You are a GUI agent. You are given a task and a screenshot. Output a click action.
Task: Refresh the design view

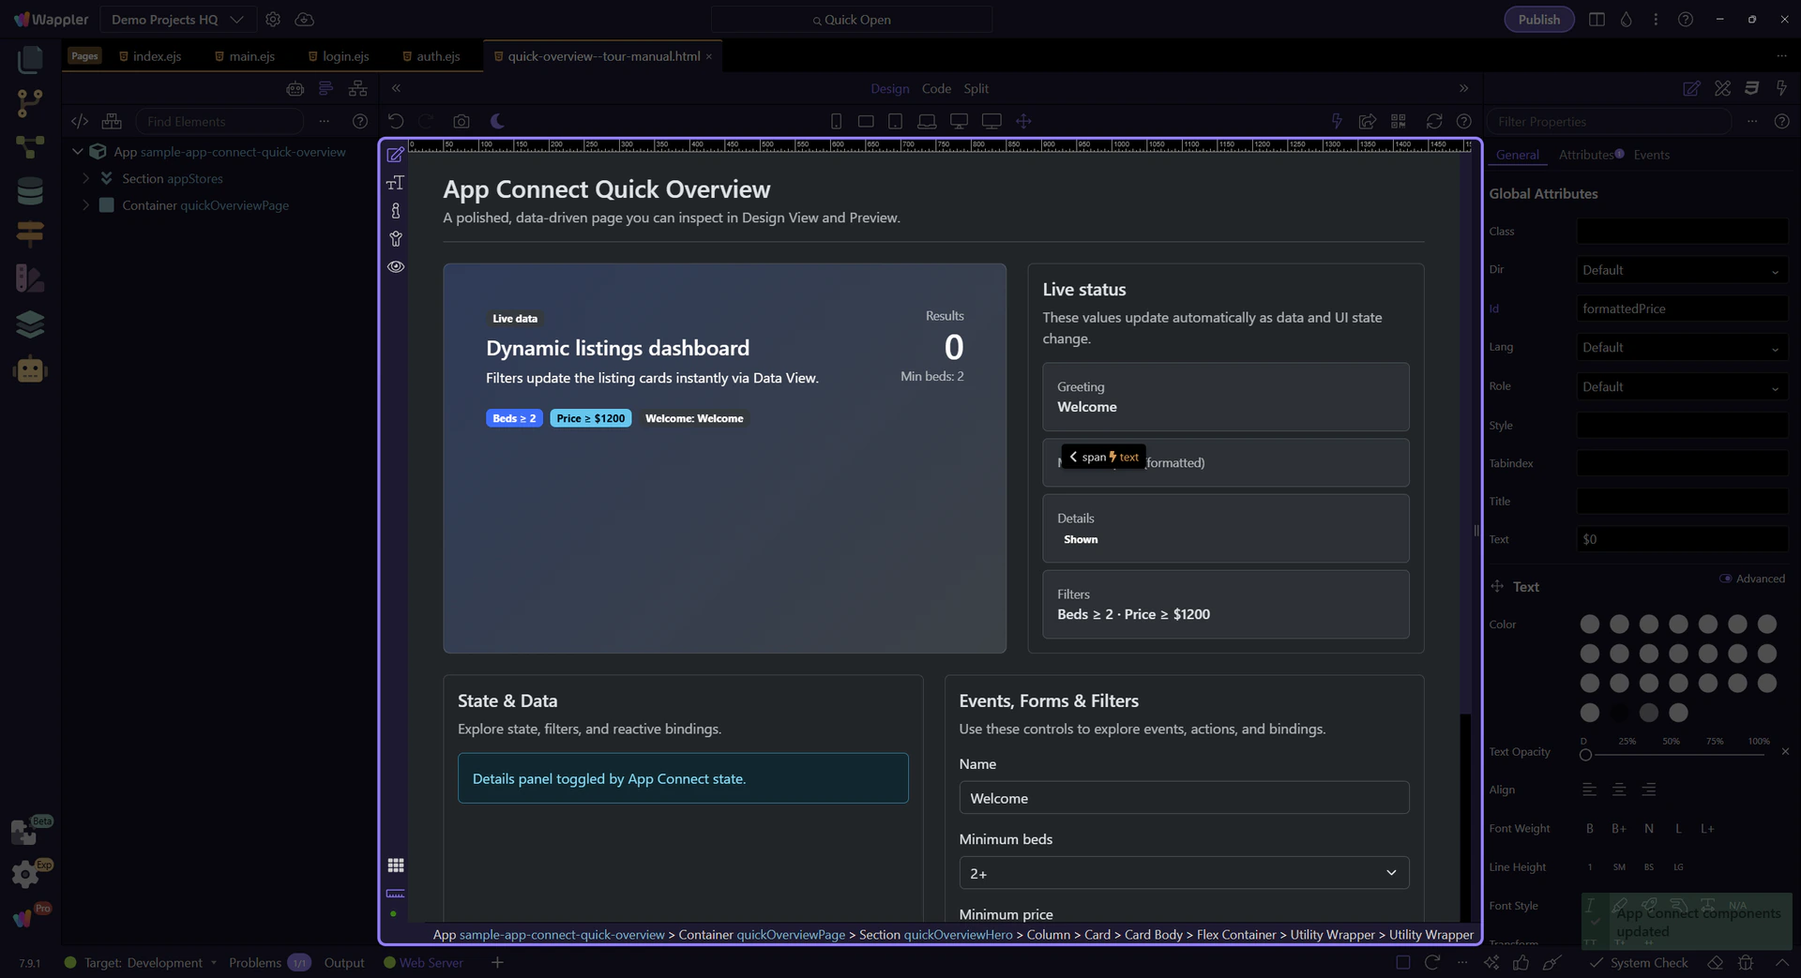1433,122
